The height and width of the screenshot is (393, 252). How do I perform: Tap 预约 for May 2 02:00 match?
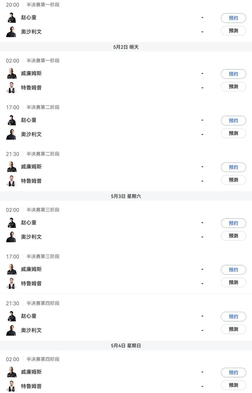pyautogui.click(x=233, y=74)
